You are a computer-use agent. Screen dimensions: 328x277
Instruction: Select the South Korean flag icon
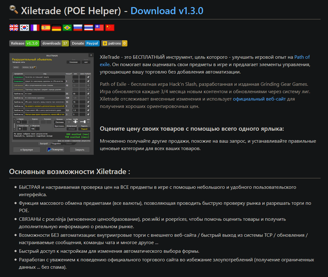[x=25, y=28]
